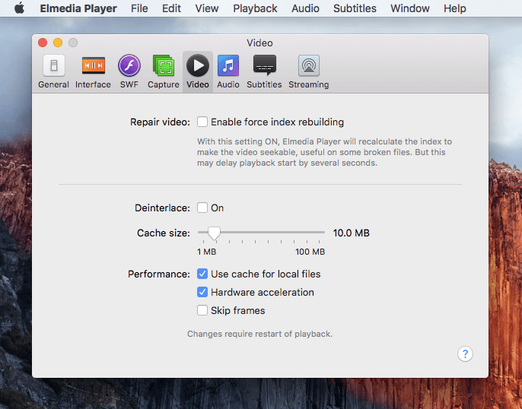Open the Audio preferences pane
522x409 pixels.
[228, 71]
